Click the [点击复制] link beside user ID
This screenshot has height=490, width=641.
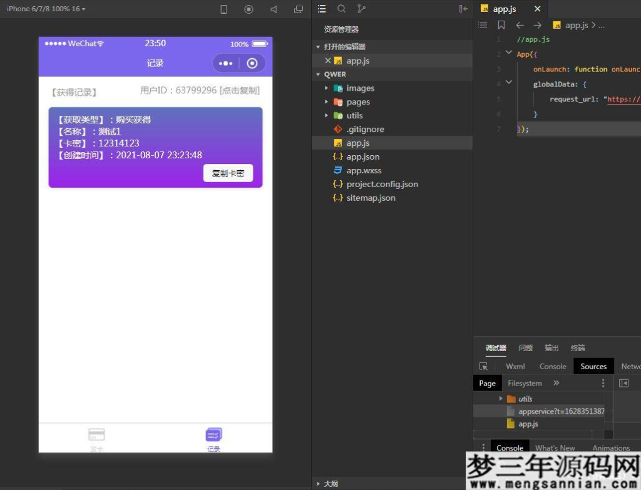(239, 91)
